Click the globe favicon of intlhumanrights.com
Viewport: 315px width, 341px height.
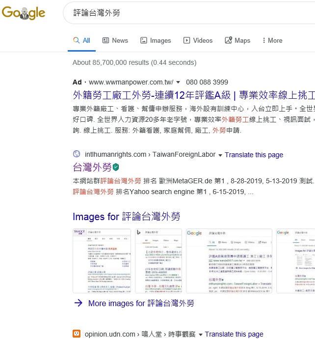[77, 154]
